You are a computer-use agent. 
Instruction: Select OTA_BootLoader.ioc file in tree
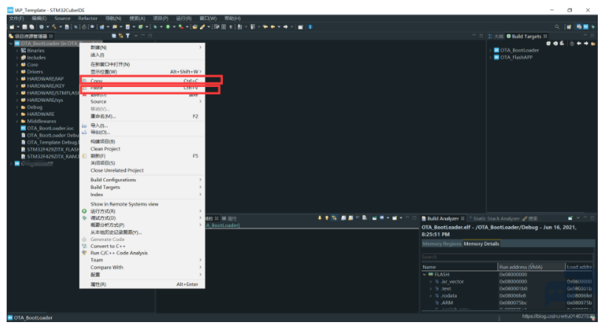coord(49,128)
